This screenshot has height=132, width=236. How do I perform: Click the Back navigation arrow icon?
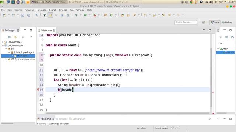click(x=169, y=15)
